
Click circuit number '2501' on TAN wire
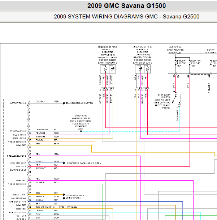tap(56, 193)
